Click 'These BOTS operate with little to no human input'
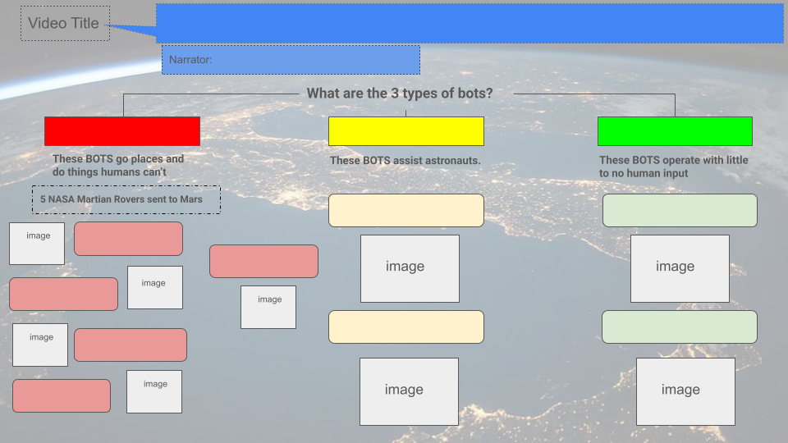 (x=673, y=167)
